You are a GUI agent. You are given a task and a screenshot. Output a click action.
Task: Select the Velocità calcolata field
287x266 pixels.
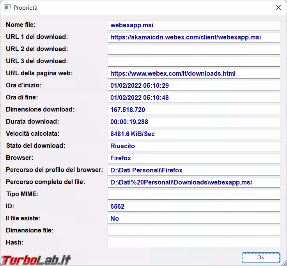click(x=193, y=134)
